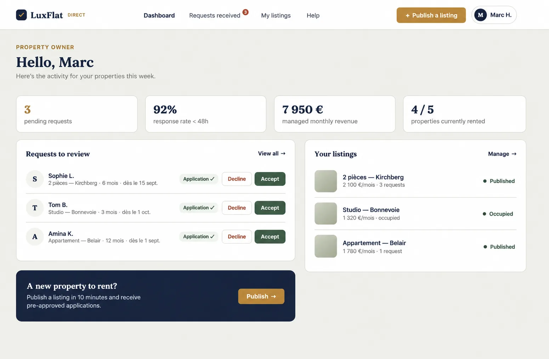Screen dimensions: 549x359
Task: Open the 2 pièces — Kirchberg listing title
Action: (x=373, y=177)
